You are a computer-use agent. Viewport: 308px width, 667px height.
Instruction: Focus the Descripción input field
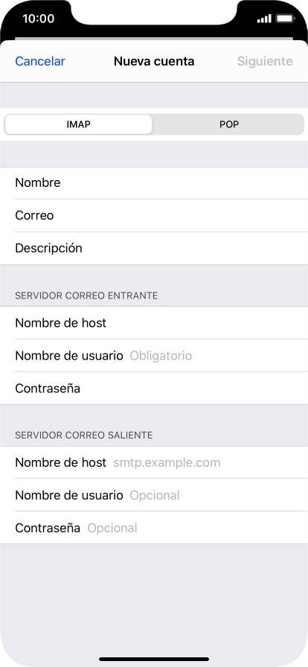(154, 249)
